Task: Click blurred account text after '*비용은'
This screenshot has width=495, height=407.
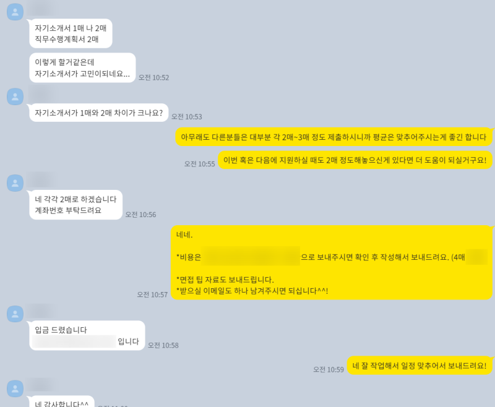Action: (x=251, y=257)
